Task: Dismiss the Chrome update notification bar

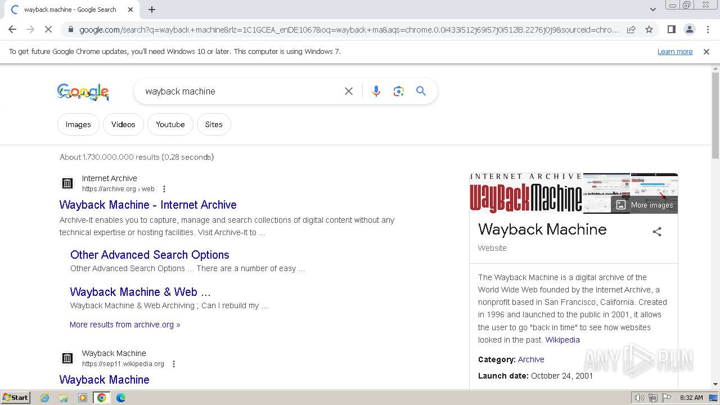Action: [706, 51]
